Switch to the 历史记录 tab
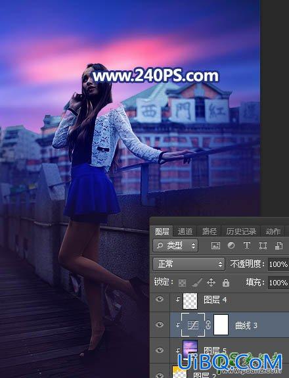 tap(241, 231)
